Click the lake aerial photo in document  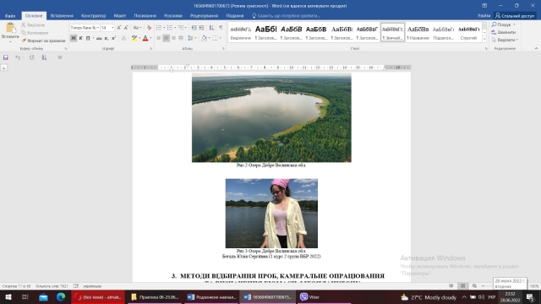271,117
